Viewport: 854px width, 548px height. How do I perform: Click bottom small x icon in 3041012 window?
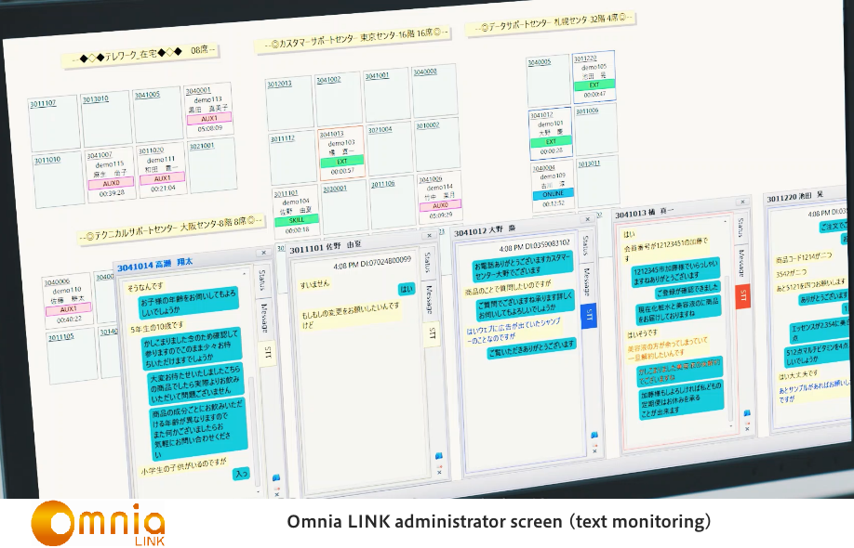pyautogui.click(x=594, y=451)
